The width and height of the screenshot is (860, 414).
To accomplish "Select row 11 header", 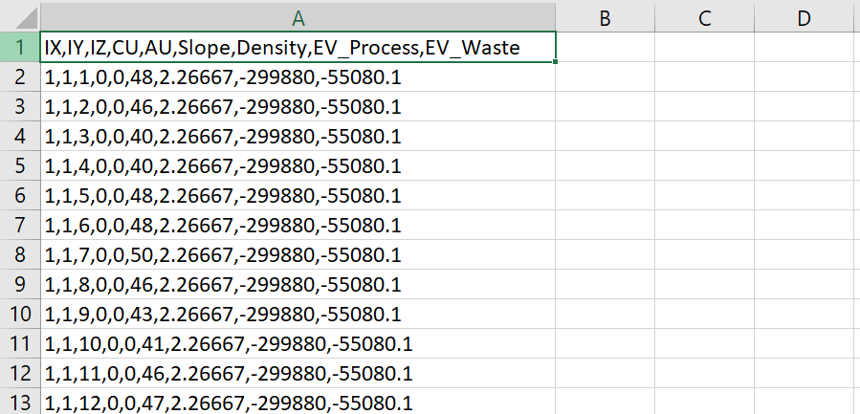I will pyautogui.click(x=19, y=343).
